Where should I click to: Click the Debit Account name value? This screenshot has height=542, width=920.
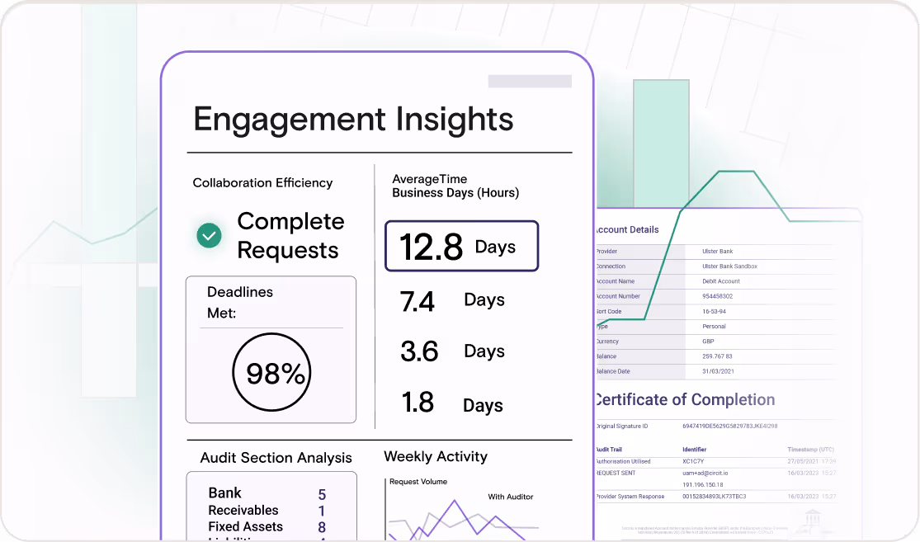tap(721, 281)
